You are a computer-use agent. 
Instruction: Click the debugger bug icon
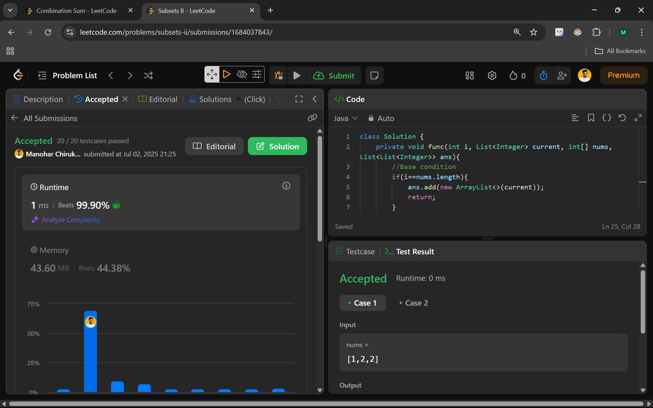point(279,76)
